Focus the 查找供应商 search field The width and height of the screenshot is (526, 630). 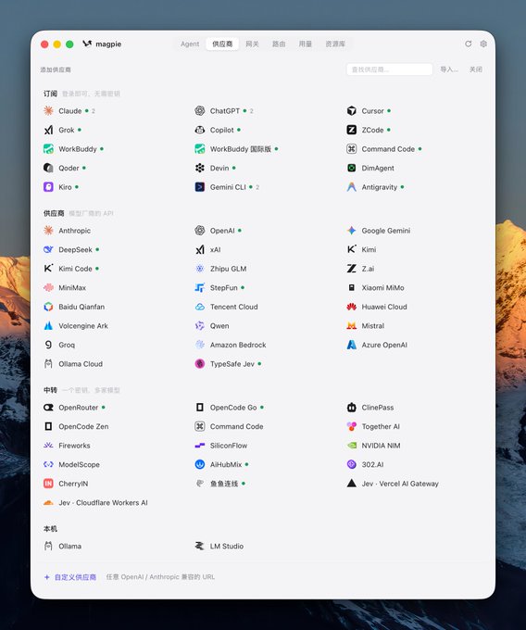click(x=390, y=69)
